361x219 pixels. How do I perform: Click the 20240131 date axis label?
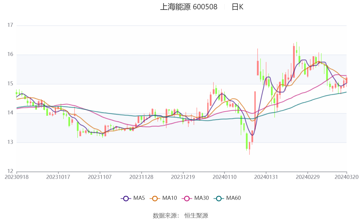(266, 177)
